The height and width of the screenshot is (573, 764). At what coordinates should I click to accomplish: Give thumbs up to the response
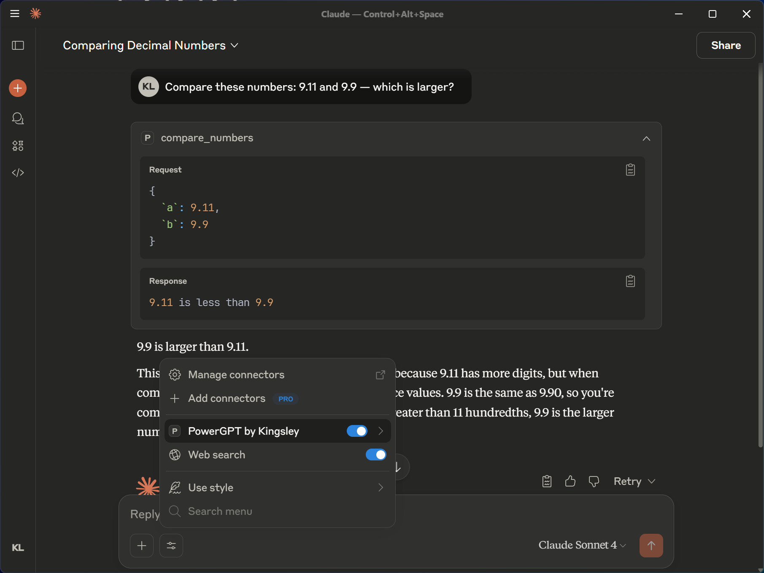point(570,481)
